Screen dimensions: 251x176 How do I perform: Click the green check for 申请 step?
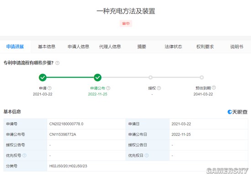[x=42, y=78]
